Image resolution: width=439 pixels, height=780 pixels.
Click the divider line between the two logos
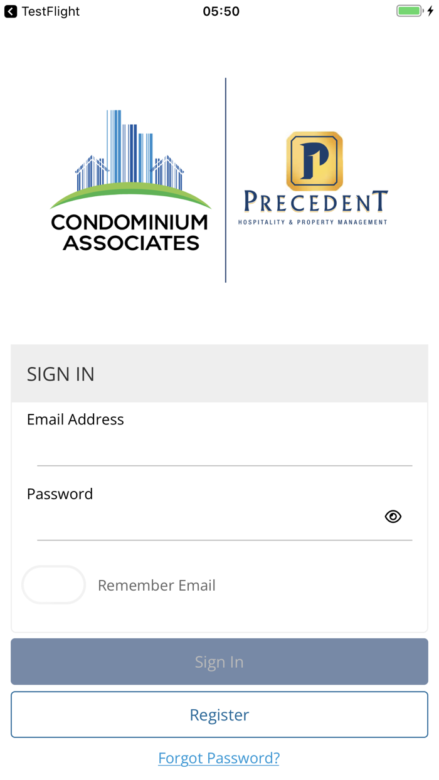tap(226, 179)
